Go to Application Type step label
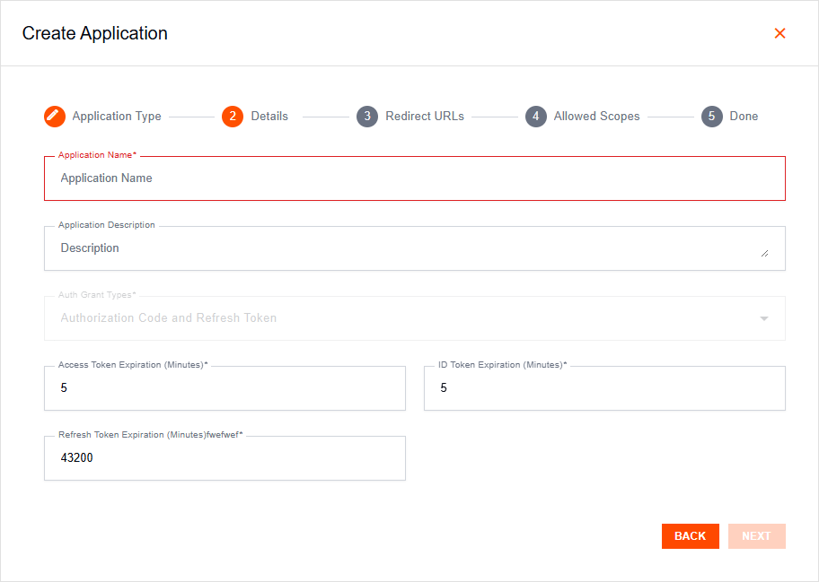The width and height of the screenshot is (819, 582). pos(117,117)
